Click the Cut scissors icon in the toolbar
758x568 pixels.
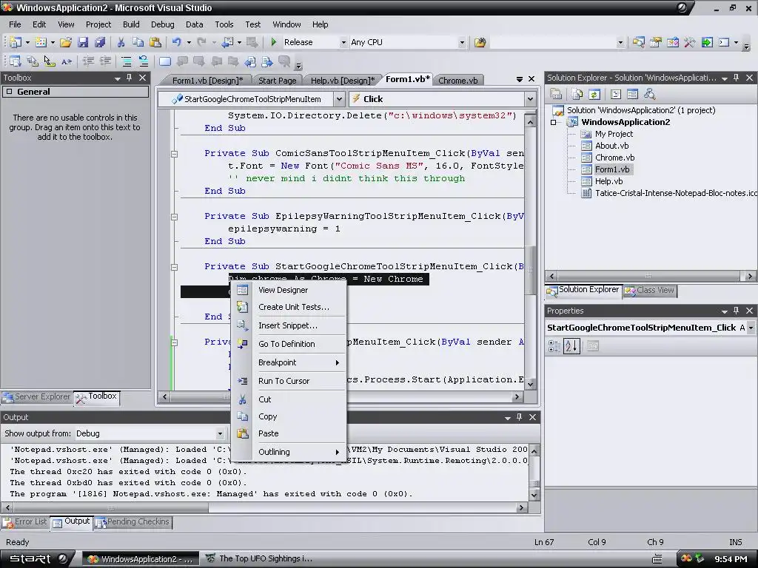click(121, 42)
